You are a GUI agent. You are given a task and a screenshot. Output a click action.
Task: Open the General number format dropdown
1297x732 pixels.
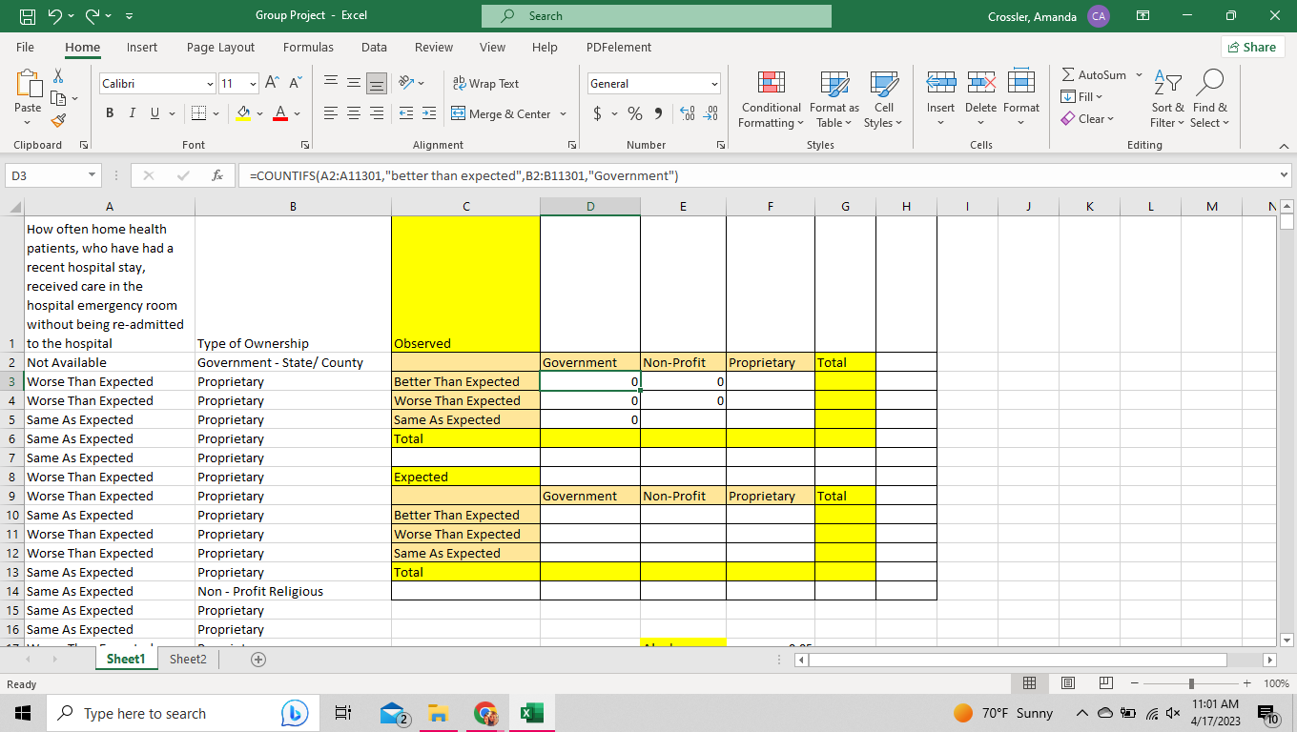(714, 84)
